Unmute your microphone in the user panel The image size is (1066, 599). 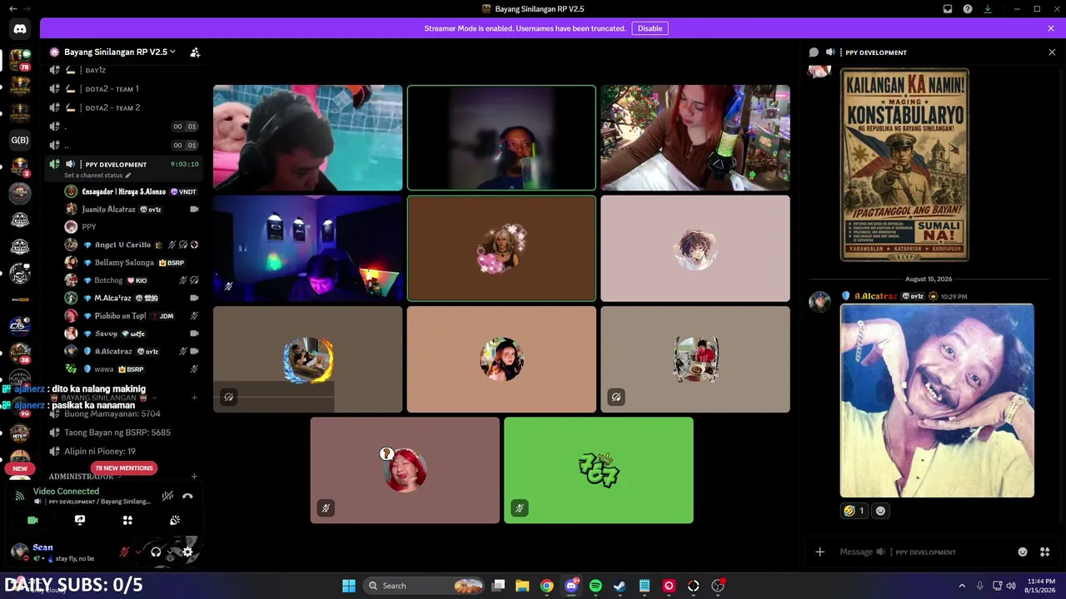click(x=125, y=552)
